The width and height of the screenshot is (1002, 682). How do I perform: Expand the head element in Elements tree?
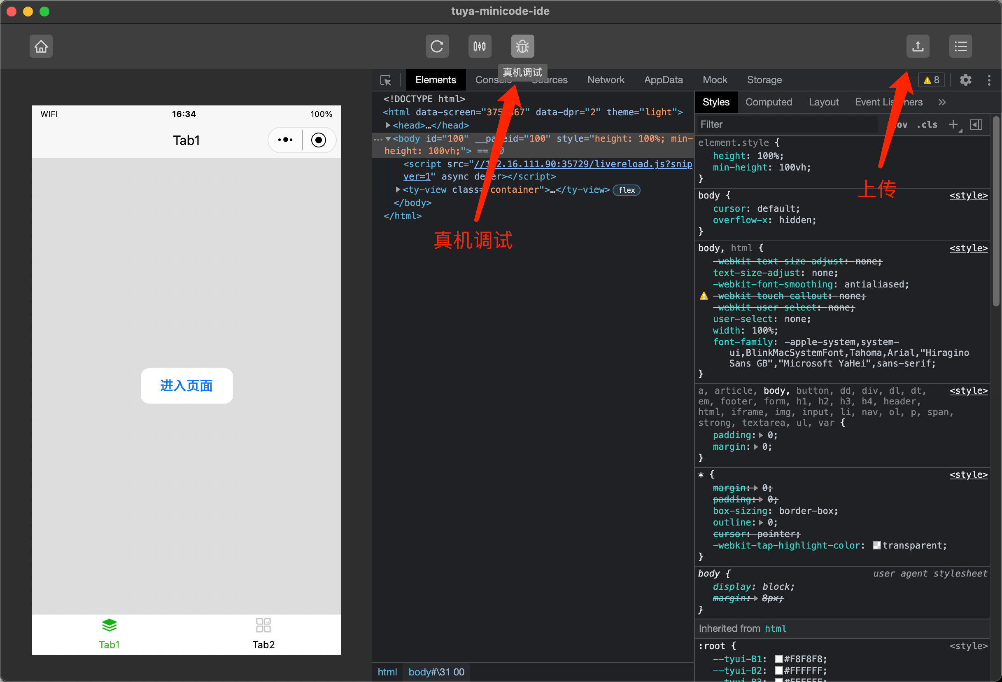[x=388, y=125]
